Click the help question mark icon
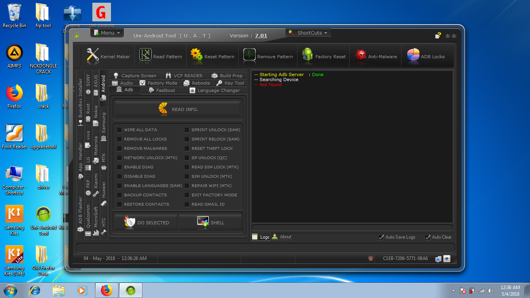Screen dimensions: 530x298 [x=438, y=35]
